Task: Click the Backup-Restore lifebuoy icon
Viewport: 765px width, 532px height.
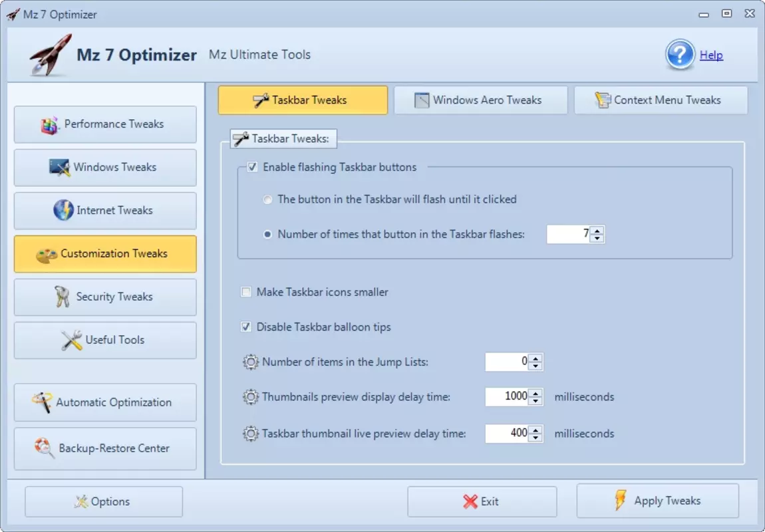Action: click(44, 448)
